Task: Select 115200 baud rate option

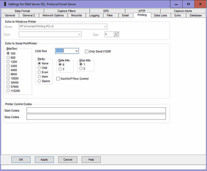Action: [8, 91]
